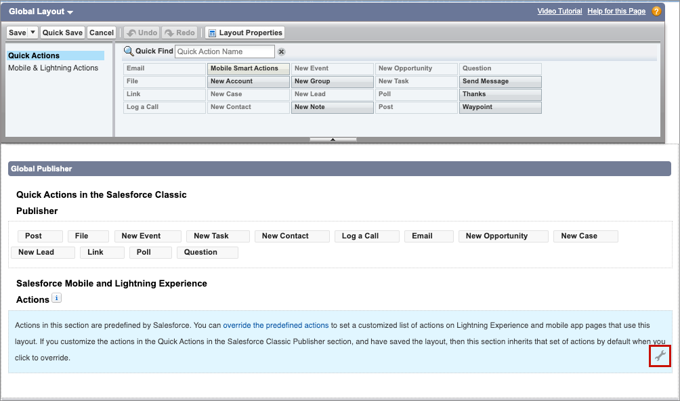Click Post in the palette grid
Screen dimensions: 680x401
[x=417, y=107]
